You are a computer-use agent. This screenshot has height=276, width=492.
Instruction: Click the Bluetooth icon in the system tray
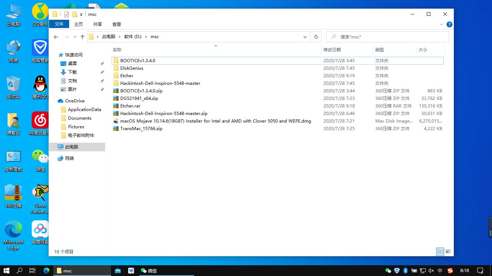click(405, 271)
